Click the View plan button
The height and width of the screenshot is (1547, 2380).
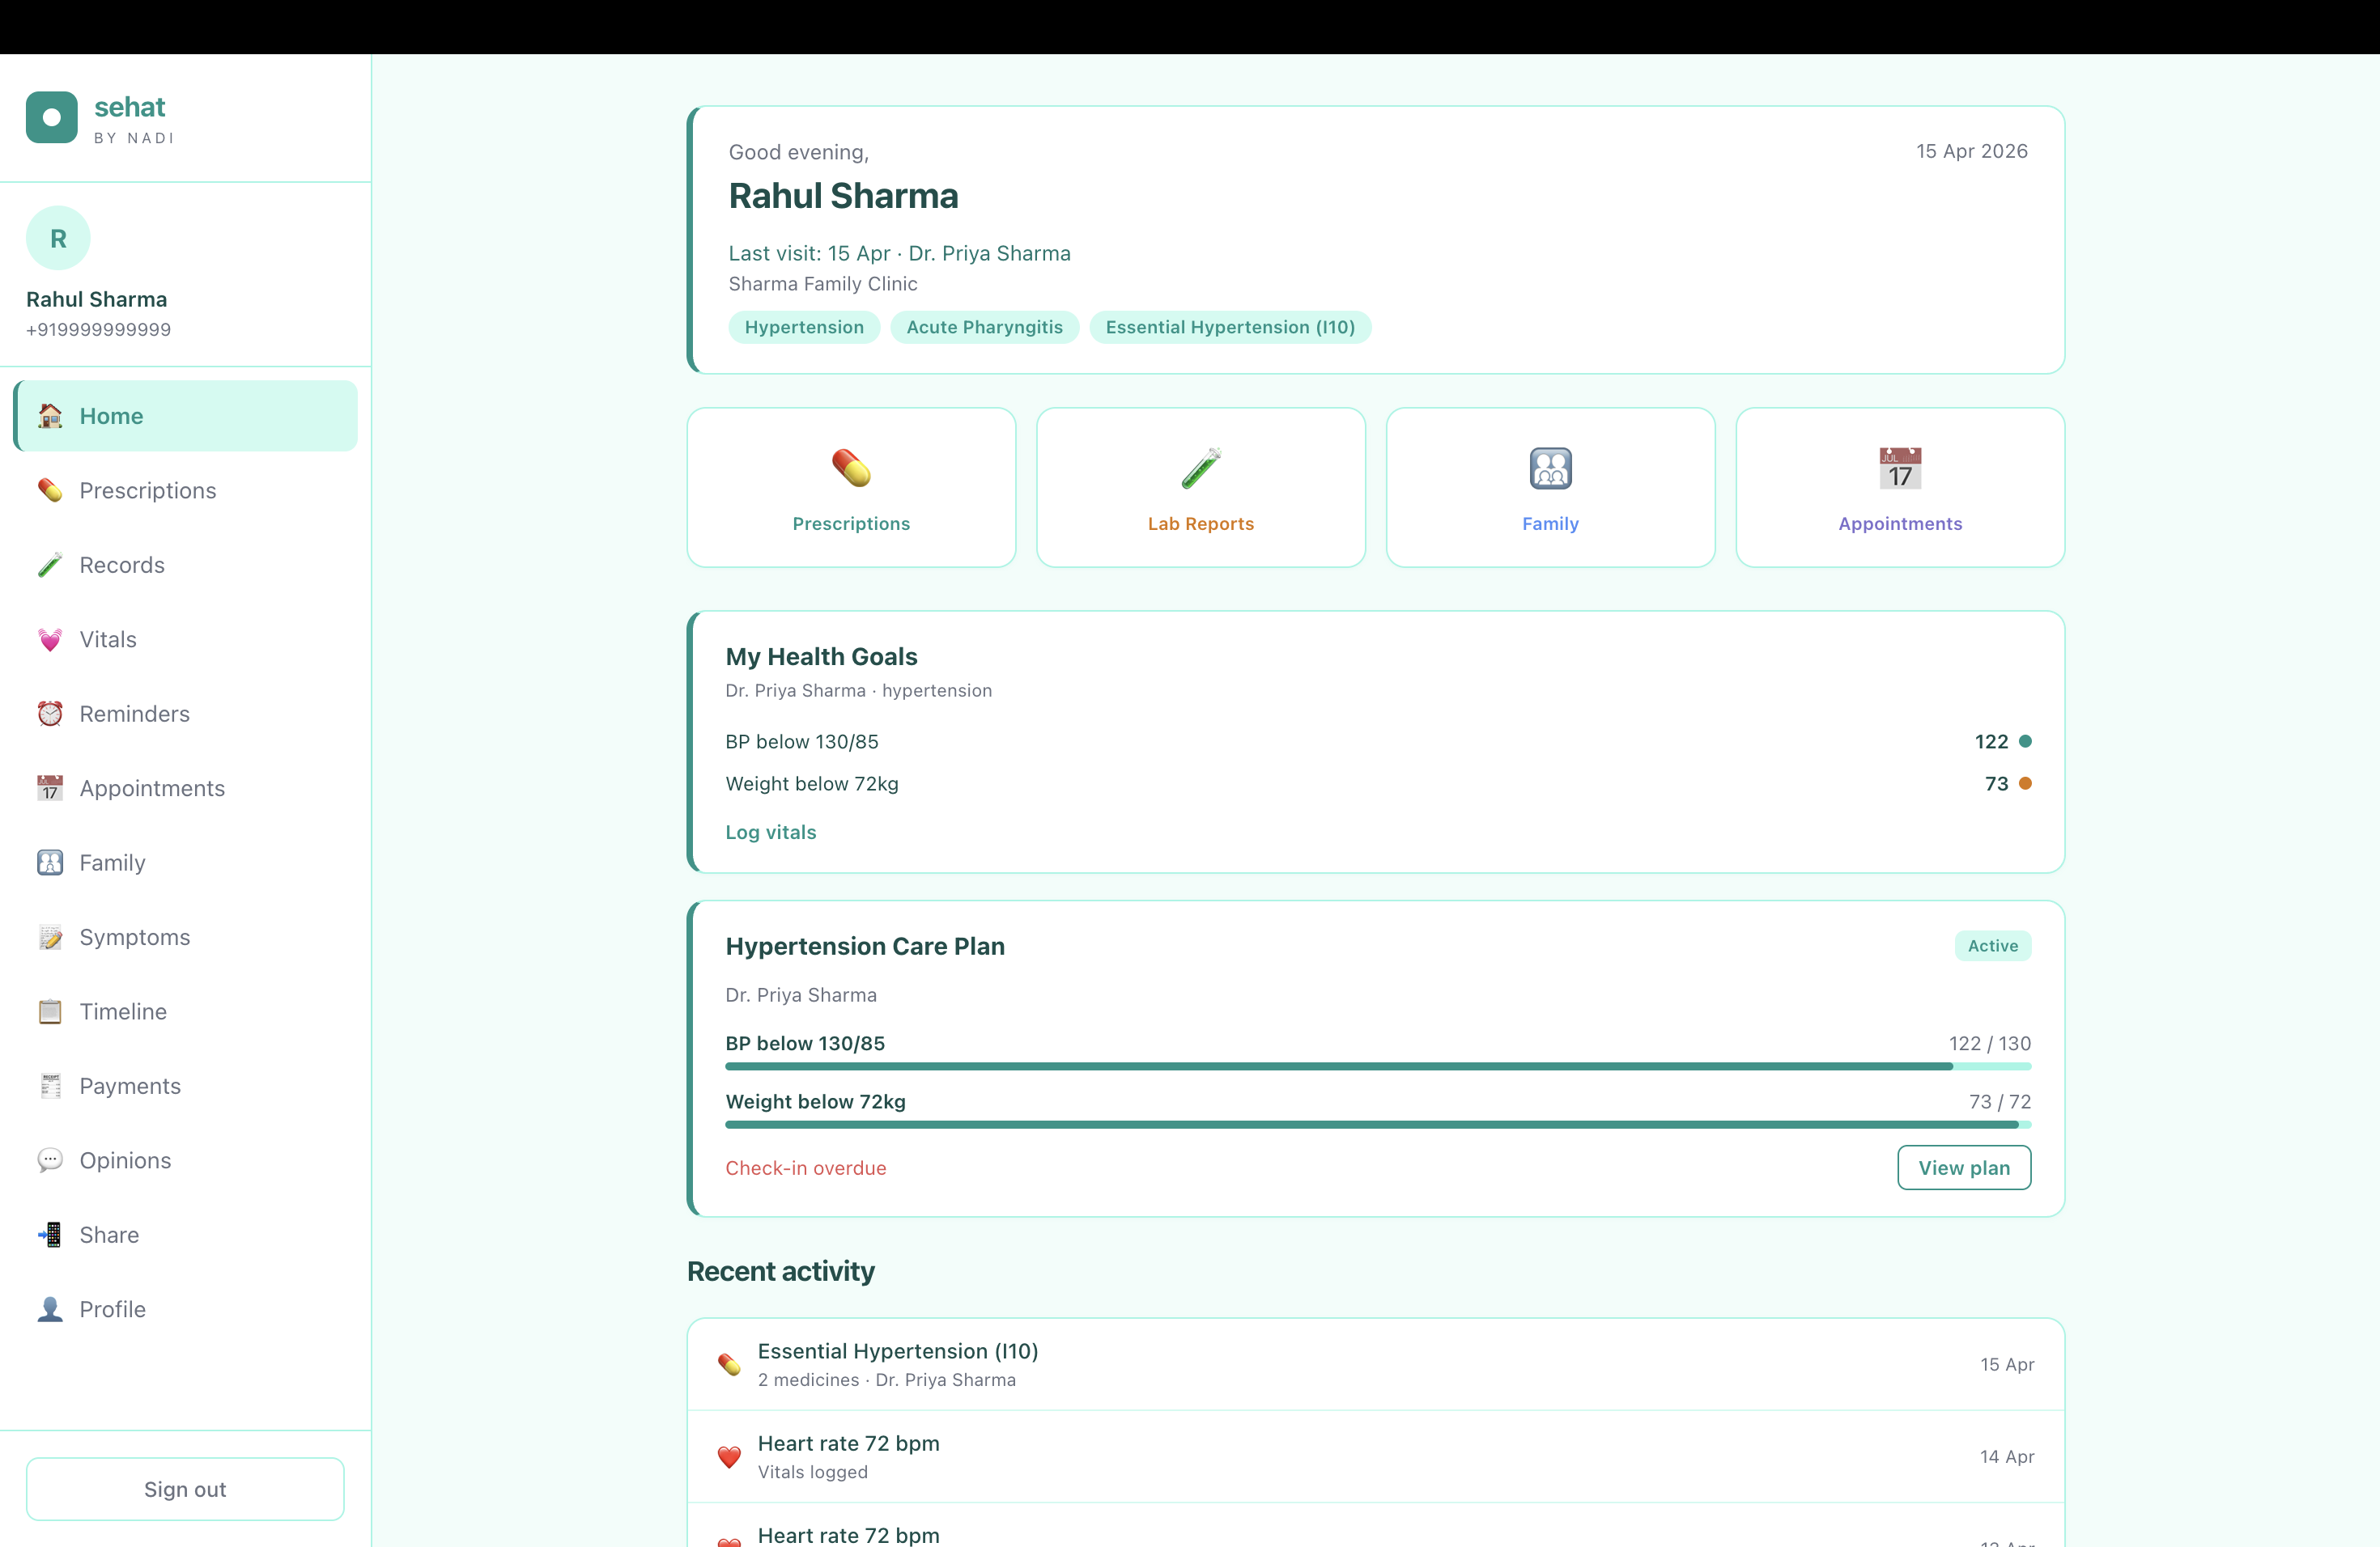[x=1964, y=1168]
